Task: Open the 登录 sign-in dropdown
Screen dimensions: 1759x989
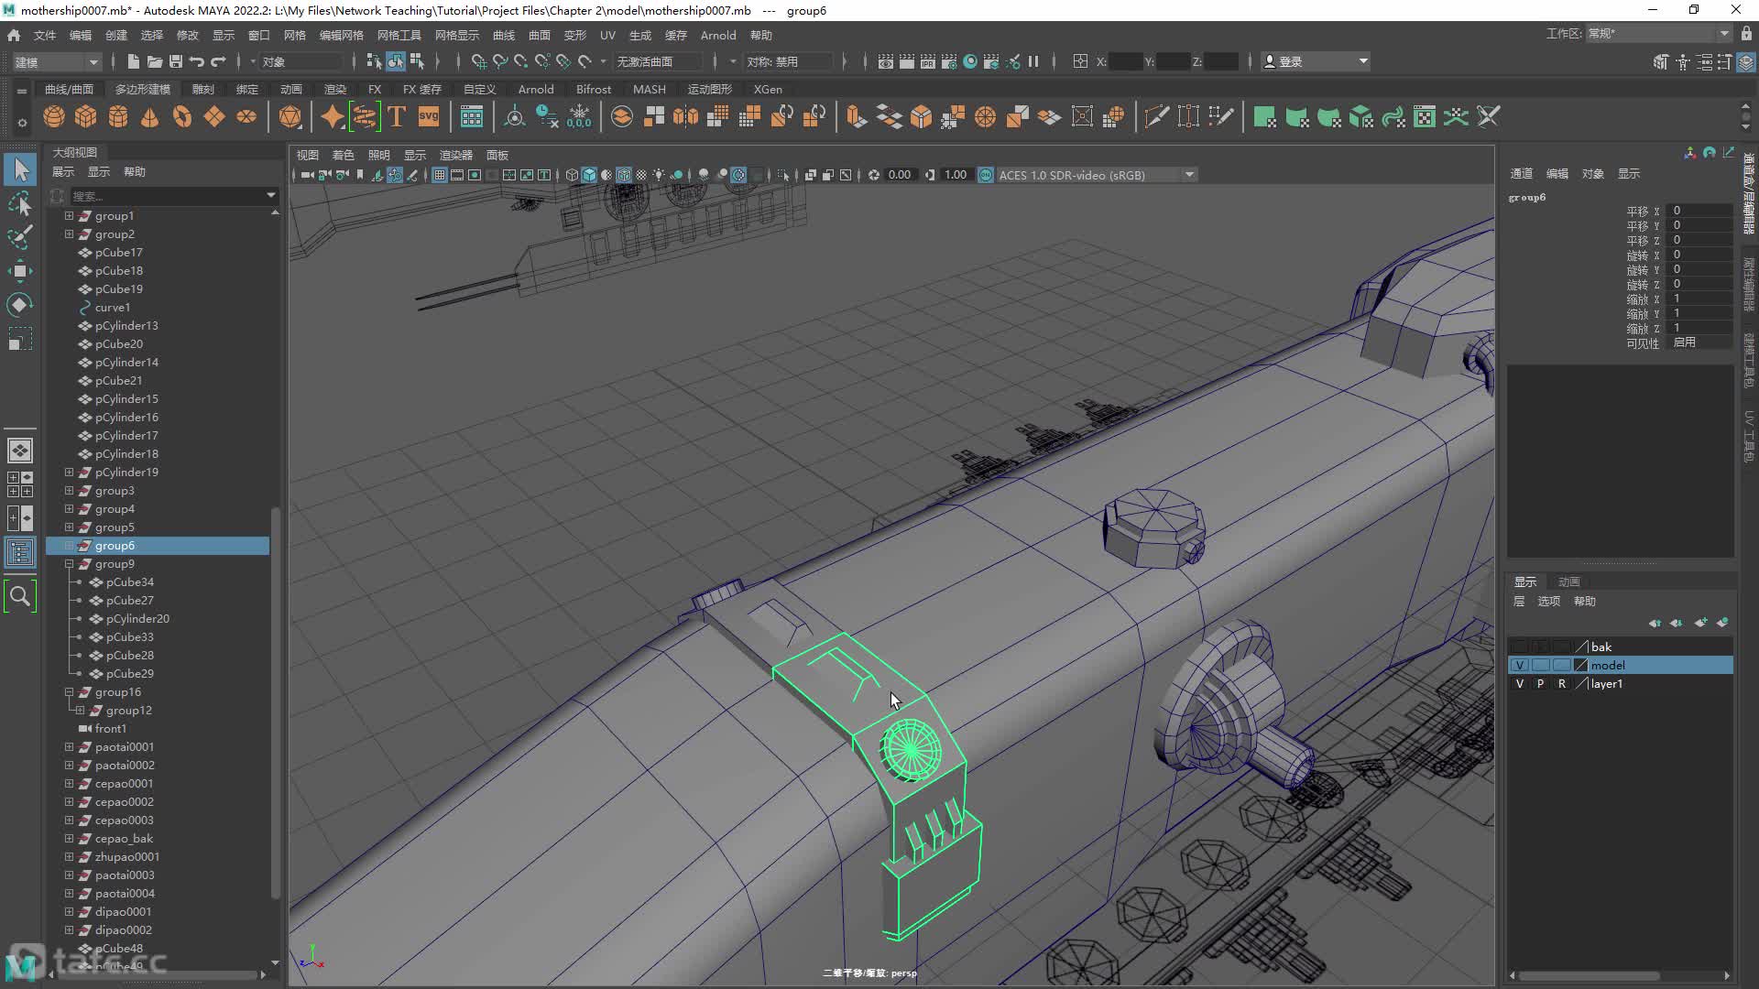Action: [x=1316, y=61]
